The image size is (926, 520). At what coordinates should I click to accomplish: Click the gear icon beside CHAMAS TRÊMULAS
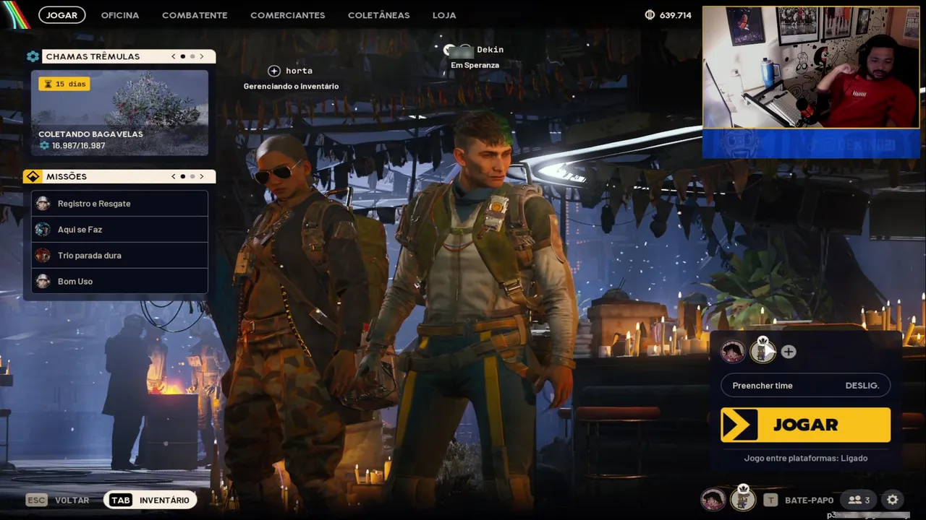pyautogui.click(x=33, y=56)
